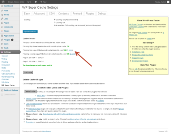Open the Reading settings submenu item
This screenshot has width=171, height=134.
[5, 62]
